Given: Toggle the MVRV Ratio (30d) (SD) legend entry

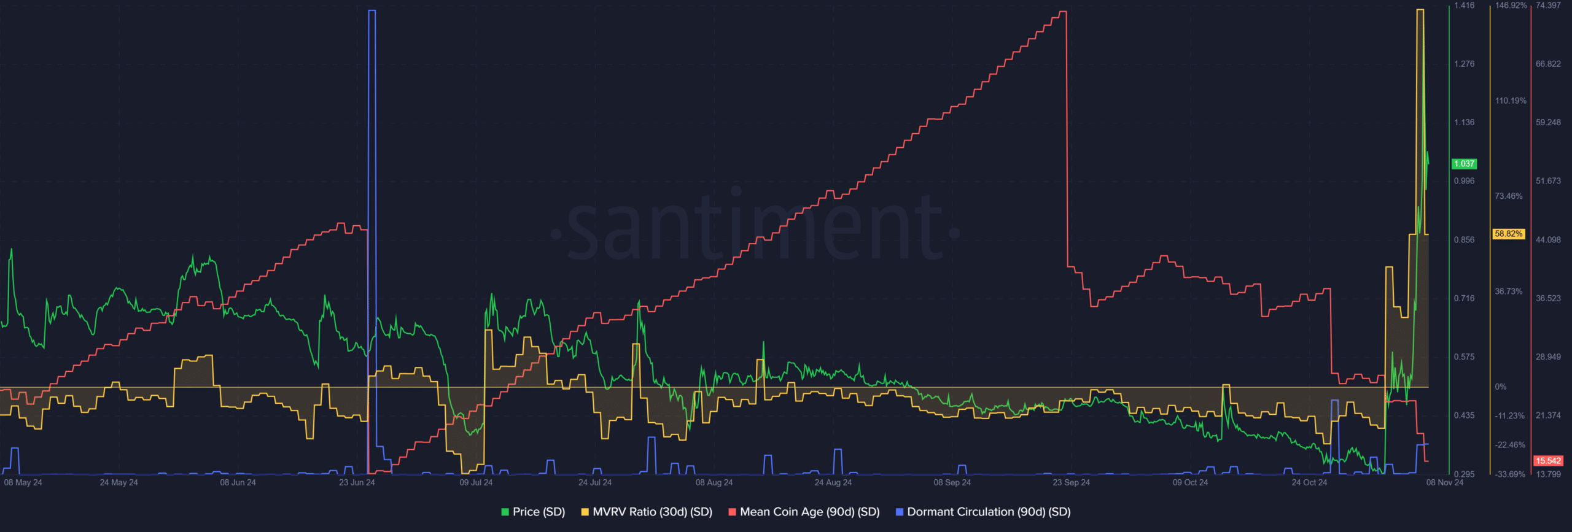Looking at the screenshot, I should pos(647,512).
